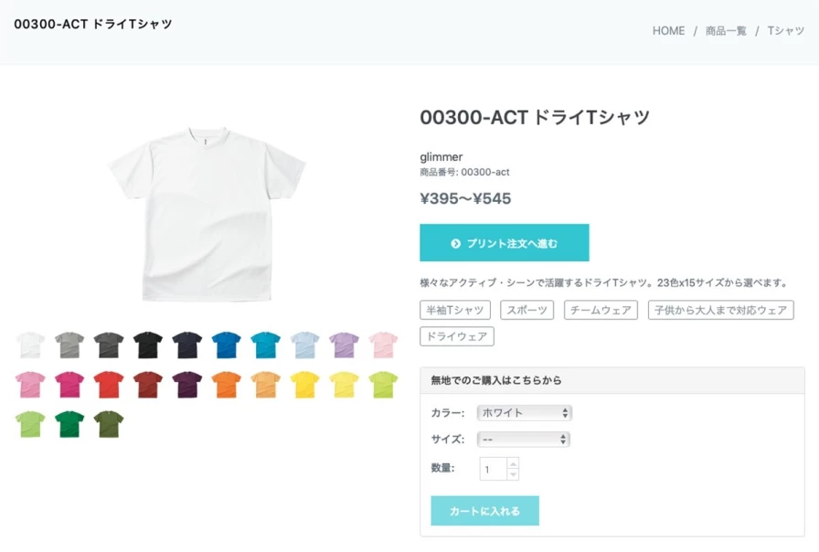Select the white t-shirt color thumbnail

coord(30,345)
